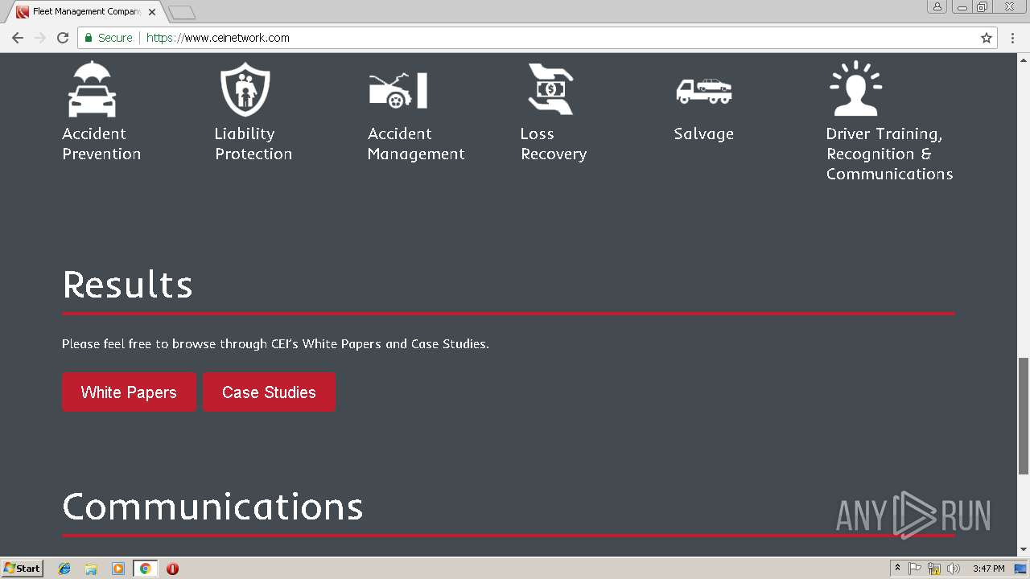Open the Chrome three-dot menu
Viewport: 1030px width, 579px height.
[1013, 38]
